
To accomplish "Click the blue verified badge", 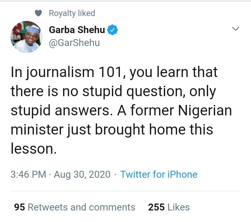I will click(112, 30).
